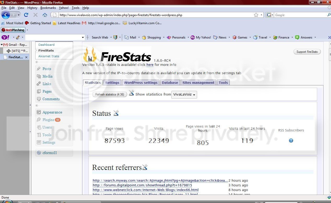The height and width of the screenshot is (203, 331).
Task: Open the Back/Forward history dropdown arrow
Action: tap(19, 15)
